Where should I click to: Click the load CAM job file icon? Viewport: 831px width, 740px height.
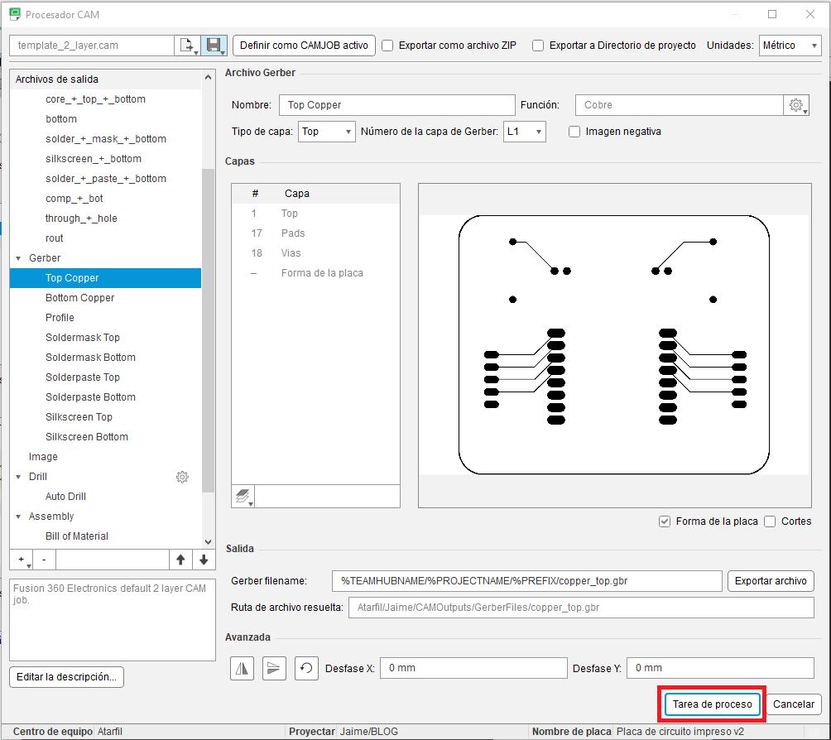[x=188, y=46]
